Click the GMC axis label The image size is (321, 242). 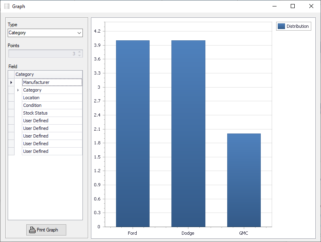243,233
